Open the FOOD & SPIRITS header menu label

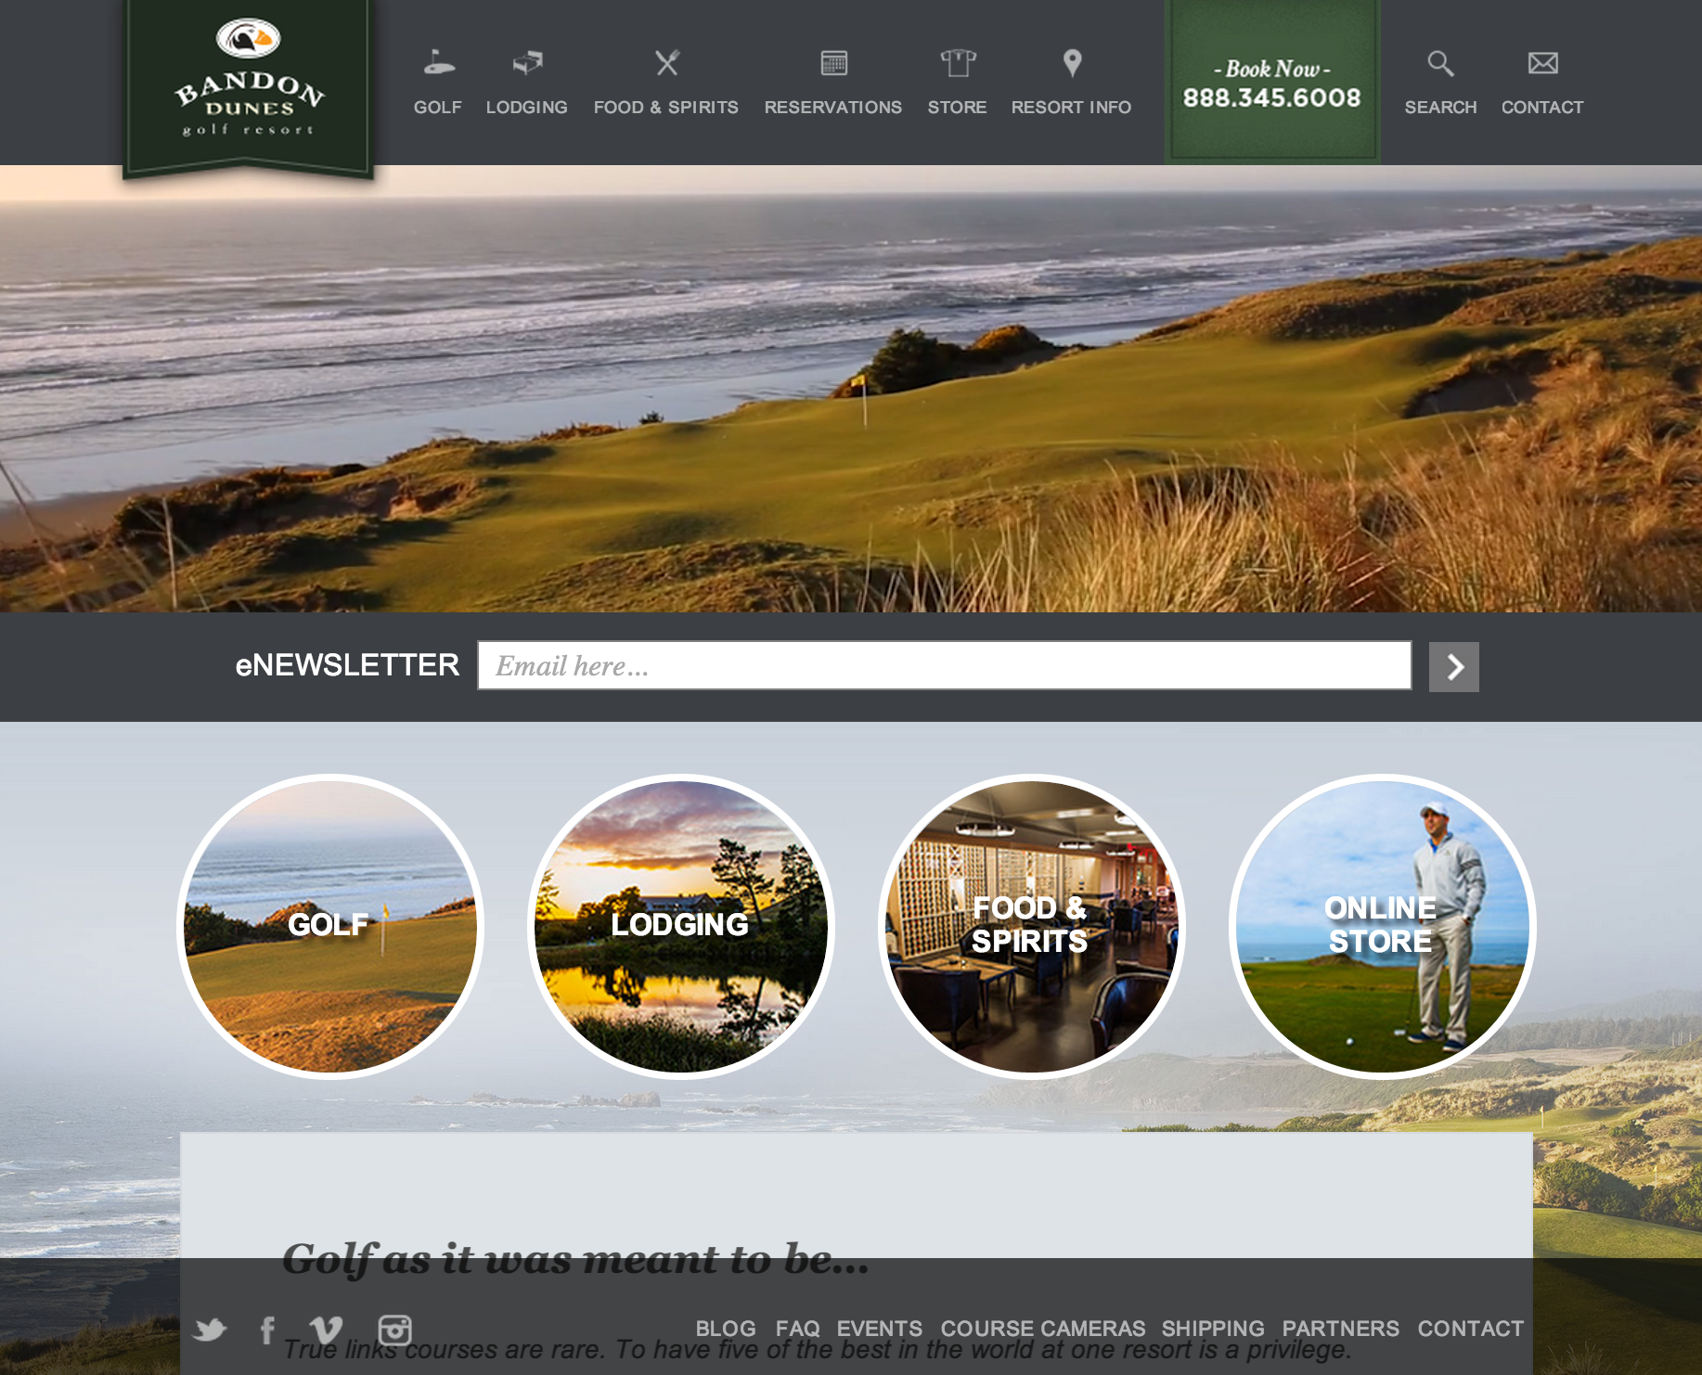[665, 107]
